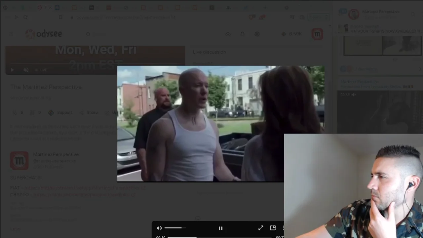Reload the browser page
This screenshot has width=423, height=238.
coord(25,17)
